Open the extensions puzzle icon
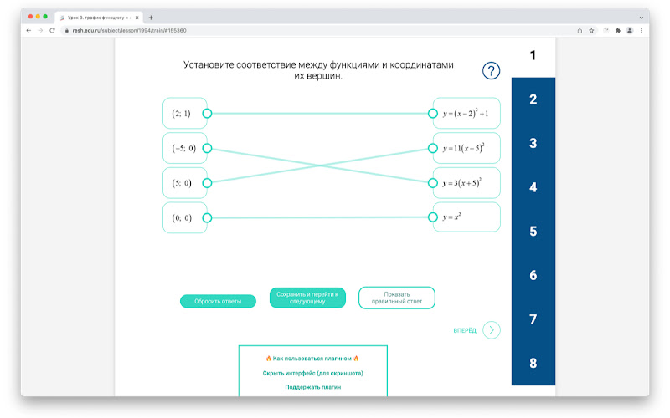The height and width of the screenshot is (418, 670). 617,31
